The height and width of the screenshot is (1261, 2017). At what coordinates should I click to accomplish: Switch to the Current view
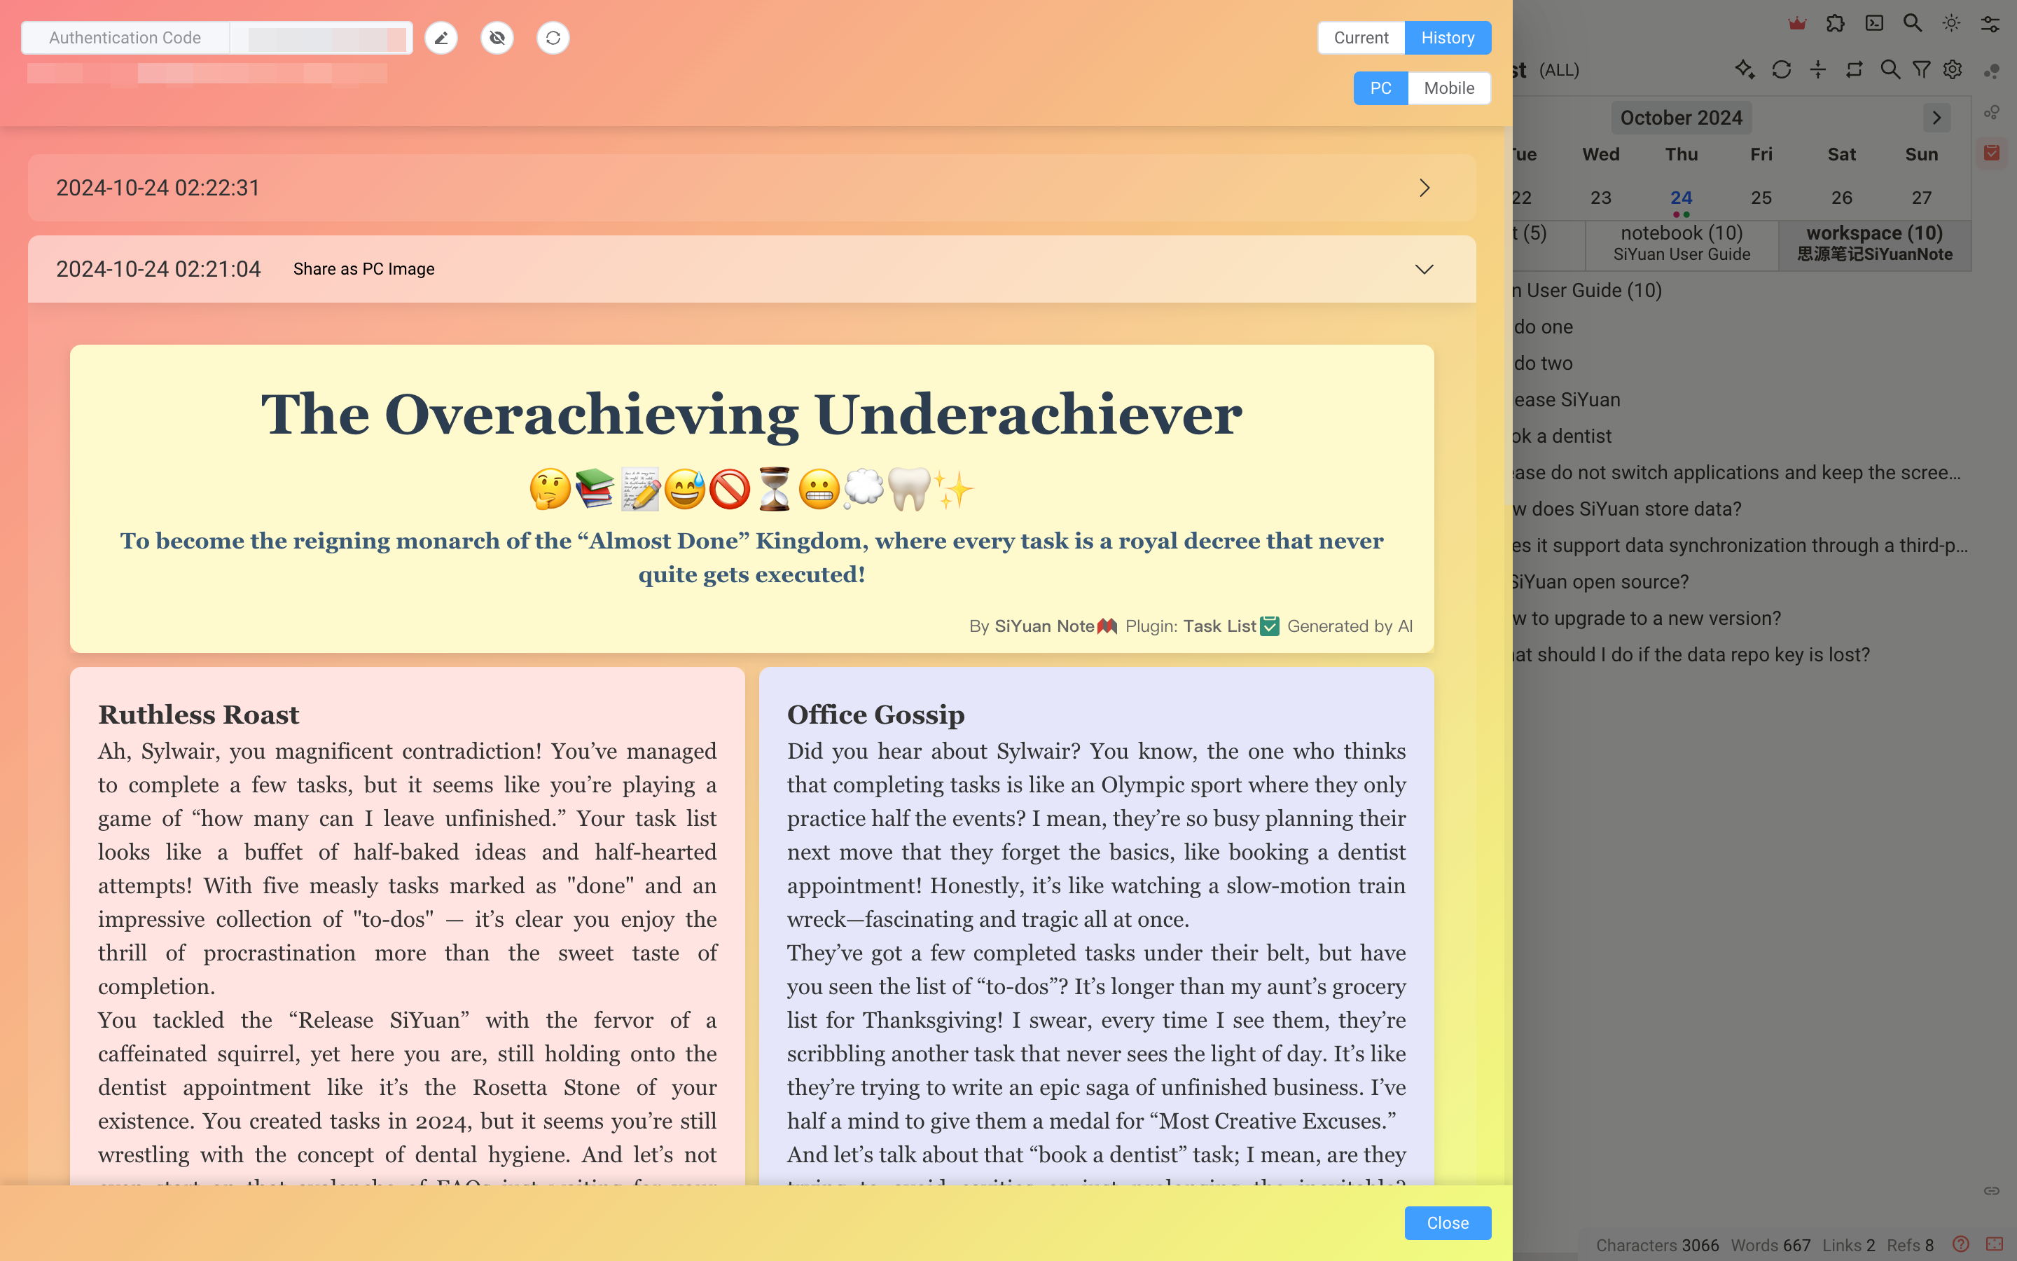coord(1360,39)
